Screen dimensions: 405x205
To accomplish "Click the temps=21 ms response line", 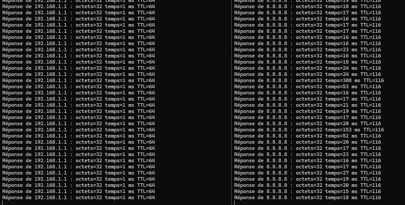I will (x=308, y=105).
